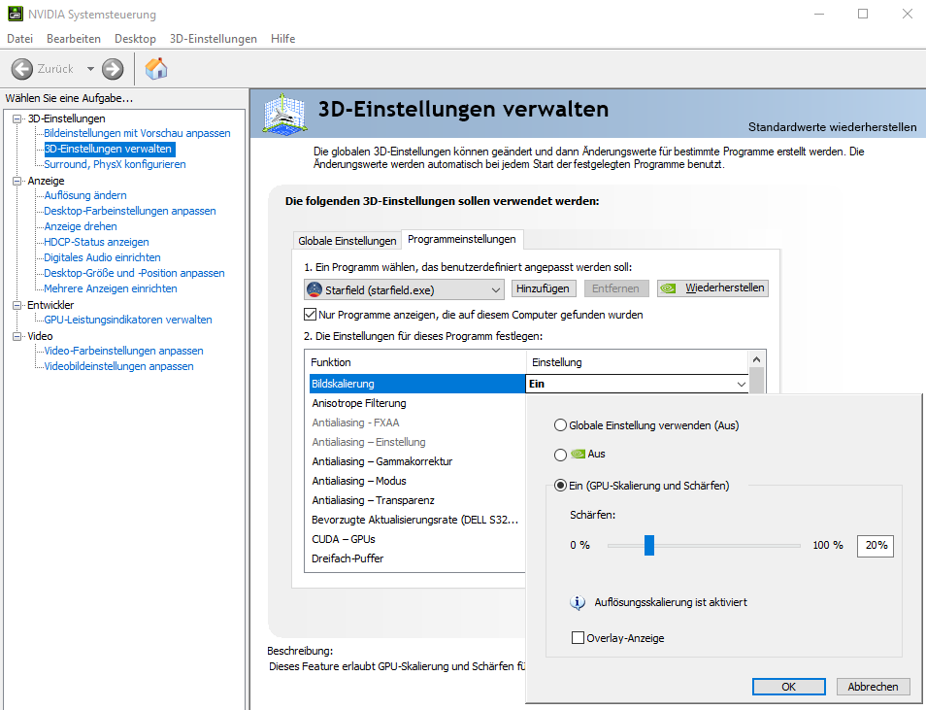
Task: Open 'Desktop-Größe und -Position anpassen'
Action: pyautogui.click(x=134, y=273)
